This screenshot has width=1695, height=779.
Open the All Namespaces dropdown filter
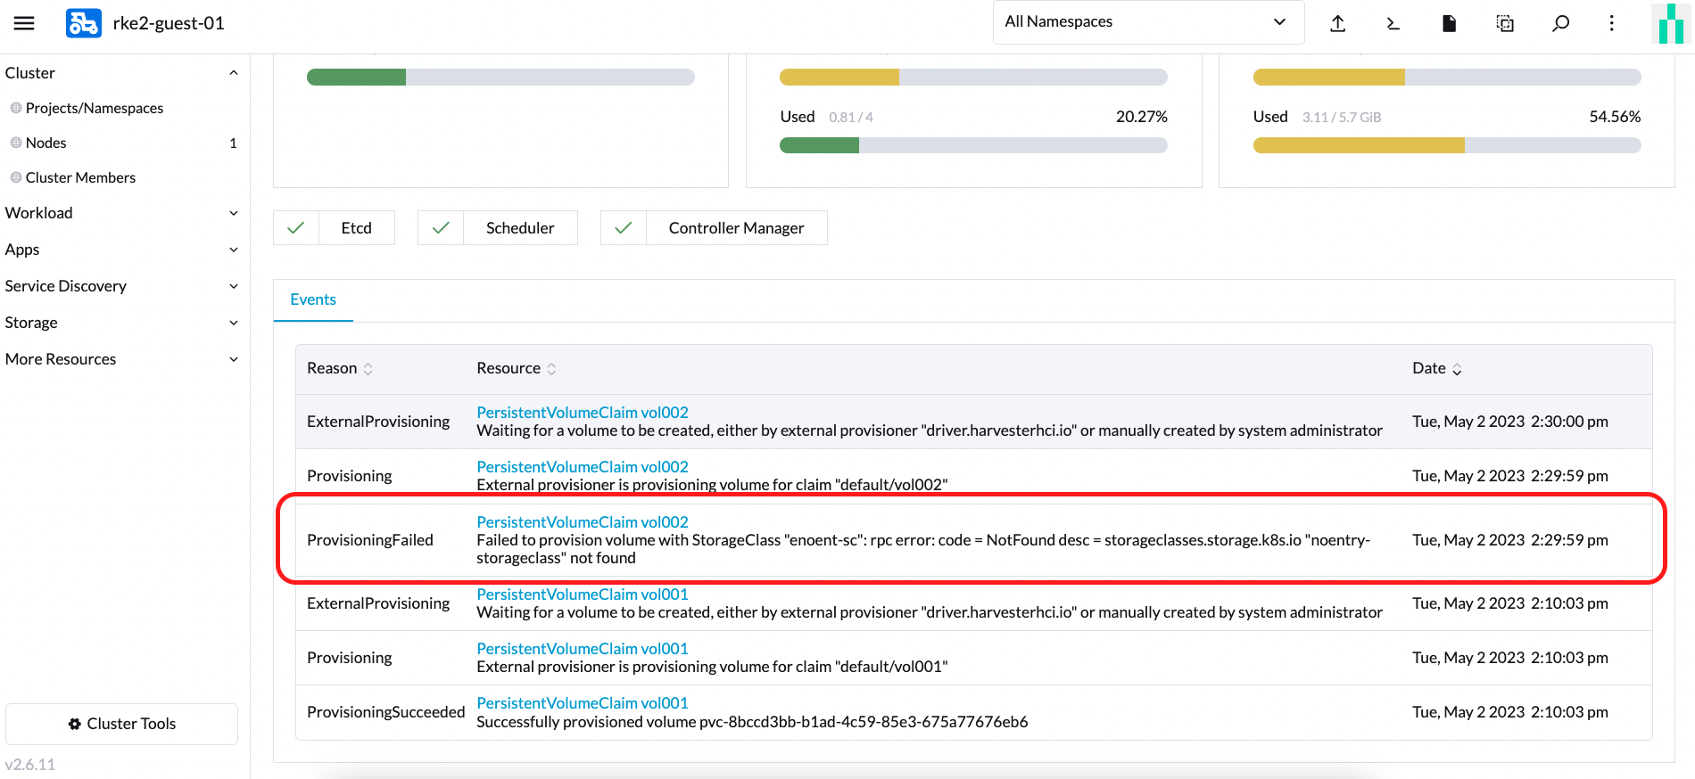click(1147, 22)
